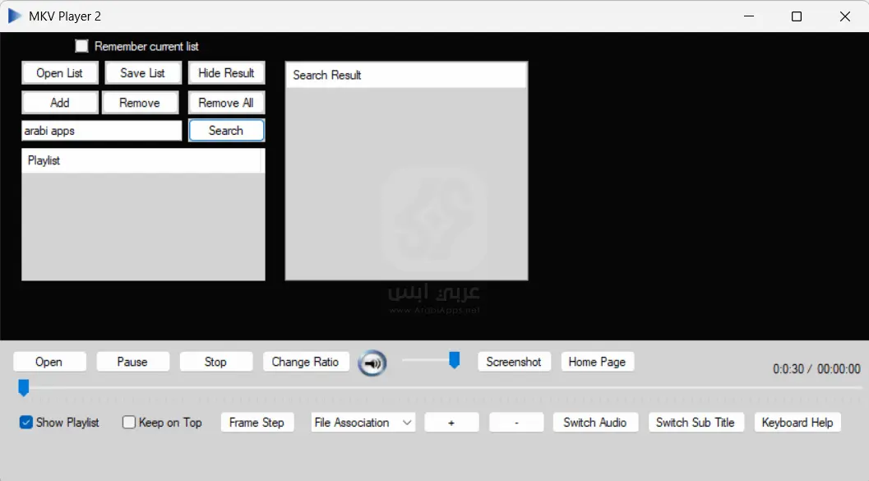The width and height of the screenshot is (869, 481).
Task: Click the Search Result column header
Action: pos(405,75)
